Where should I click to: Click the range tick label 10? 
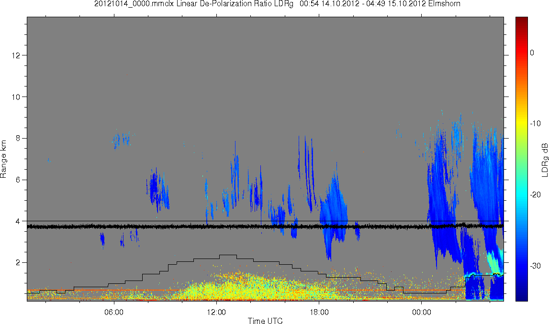point(15,97)
